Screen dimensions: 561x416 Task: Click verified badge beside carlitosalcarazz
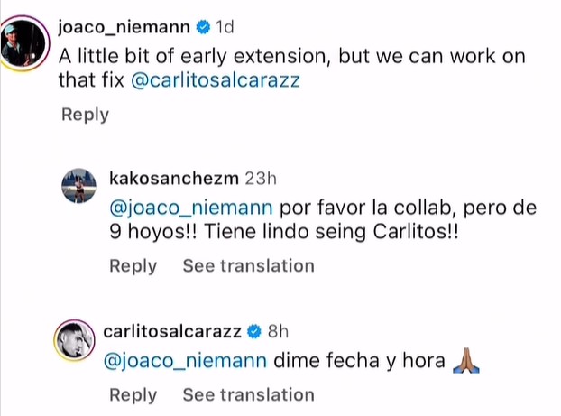click(x=255, y=330)
